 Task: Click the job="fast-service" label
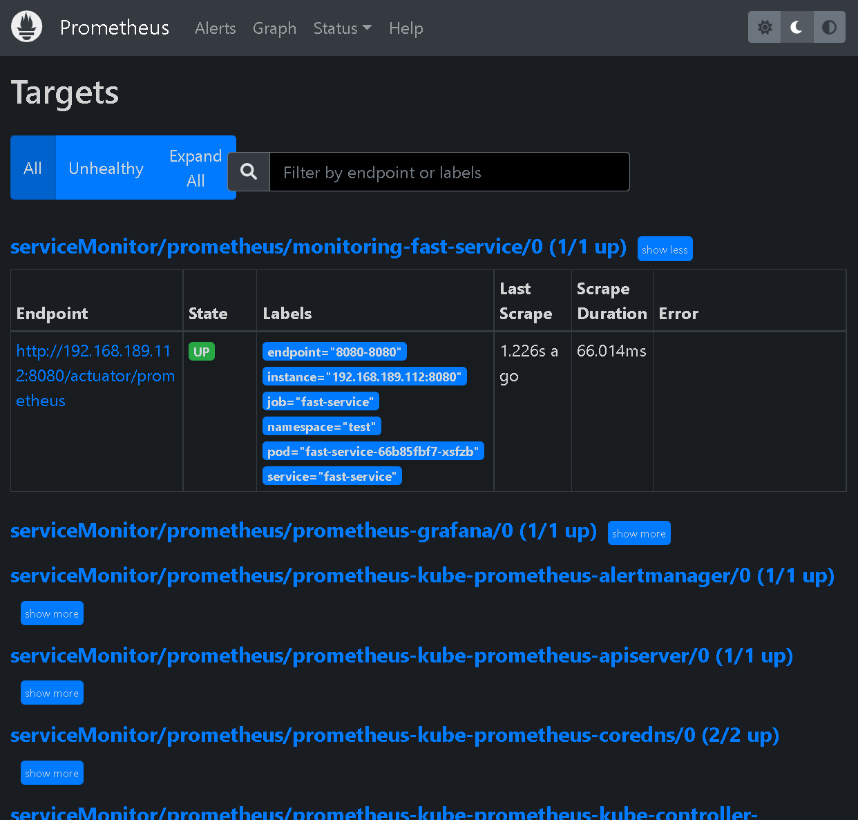pos(321,401)
